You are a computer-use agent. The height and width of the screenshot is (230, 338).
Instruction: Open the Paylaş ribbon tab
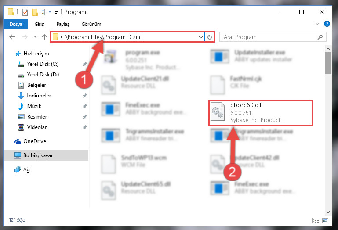(x=63, y=24)
